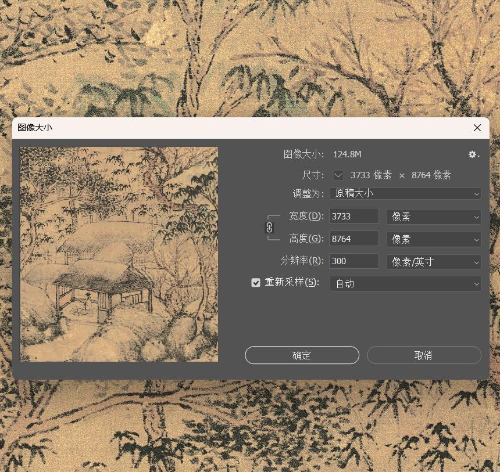Close the 图像大小 dialog
Image resolution: width=500 pixels, height=472 pixels.
click(477, 128)
